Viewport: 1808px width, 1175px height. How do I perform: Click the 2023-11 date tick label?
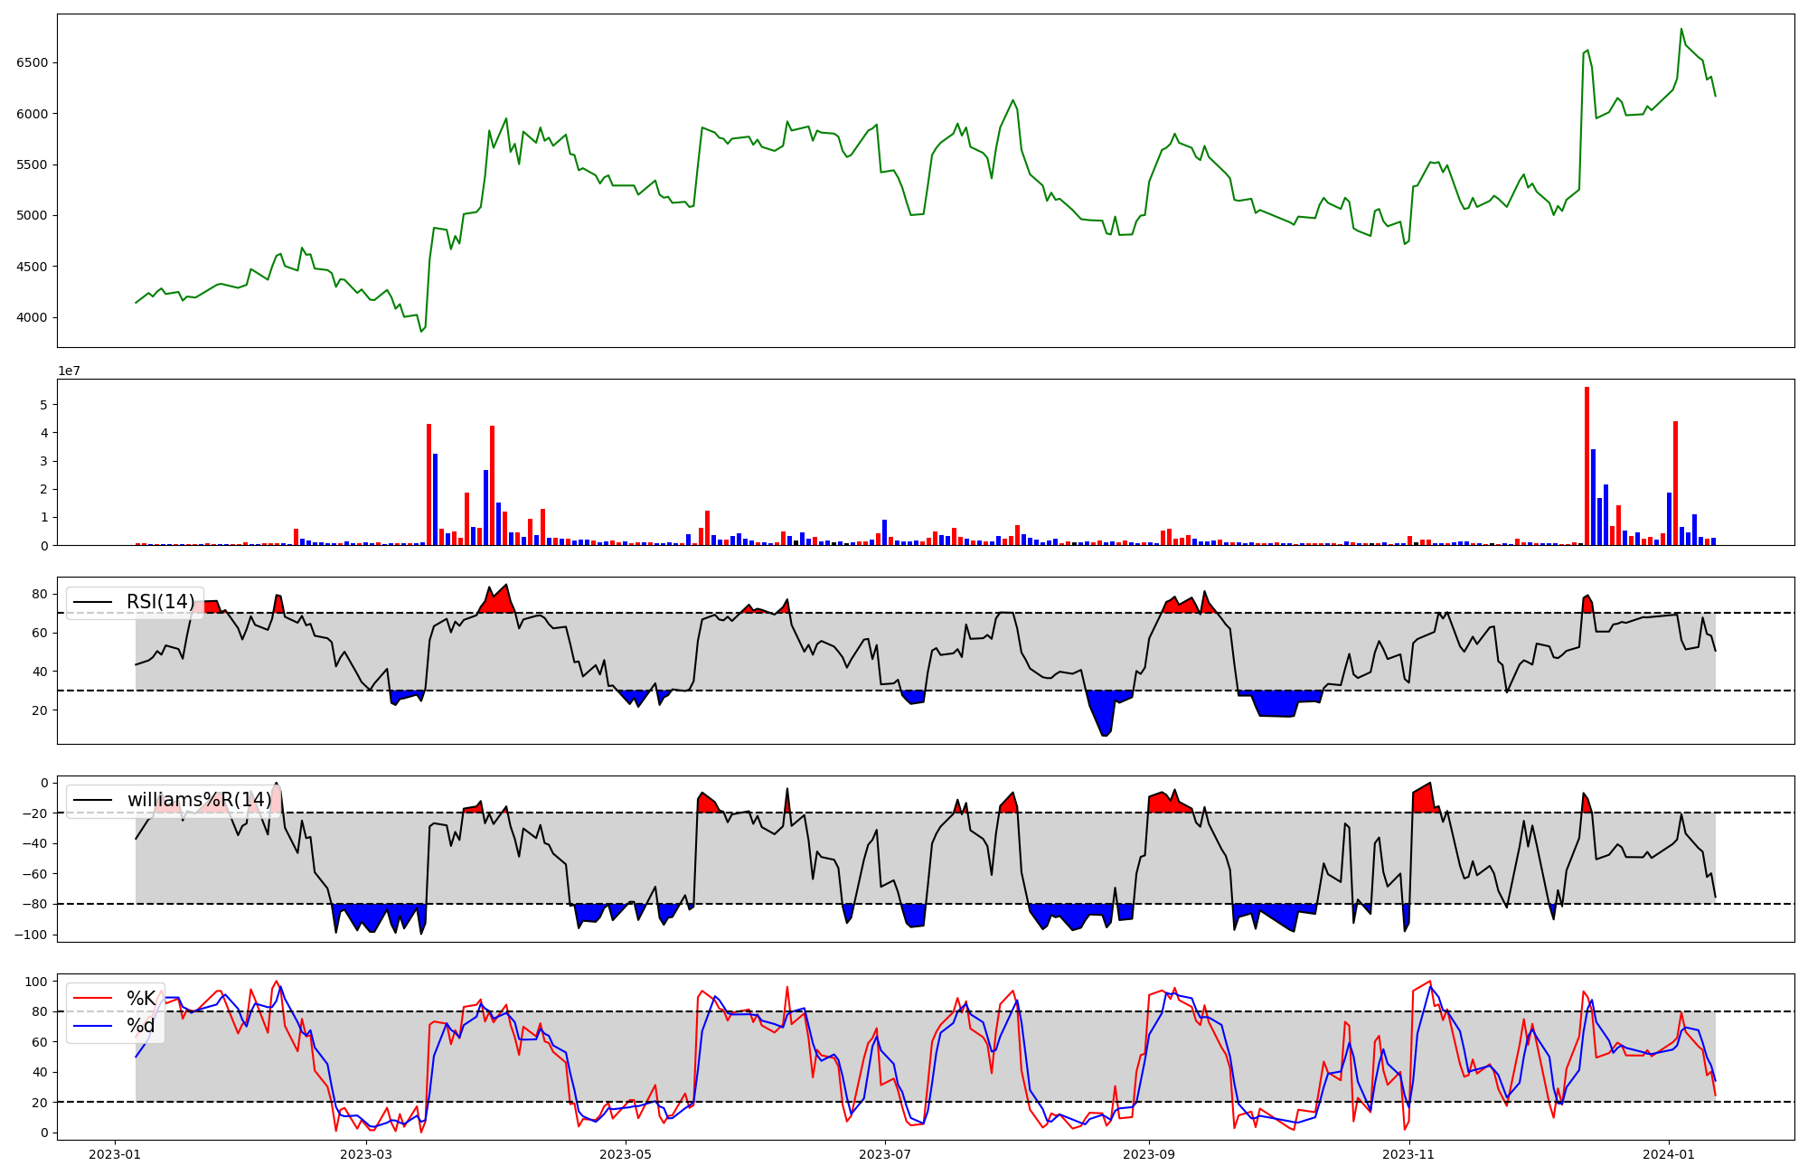(x=1408, y=1154)
